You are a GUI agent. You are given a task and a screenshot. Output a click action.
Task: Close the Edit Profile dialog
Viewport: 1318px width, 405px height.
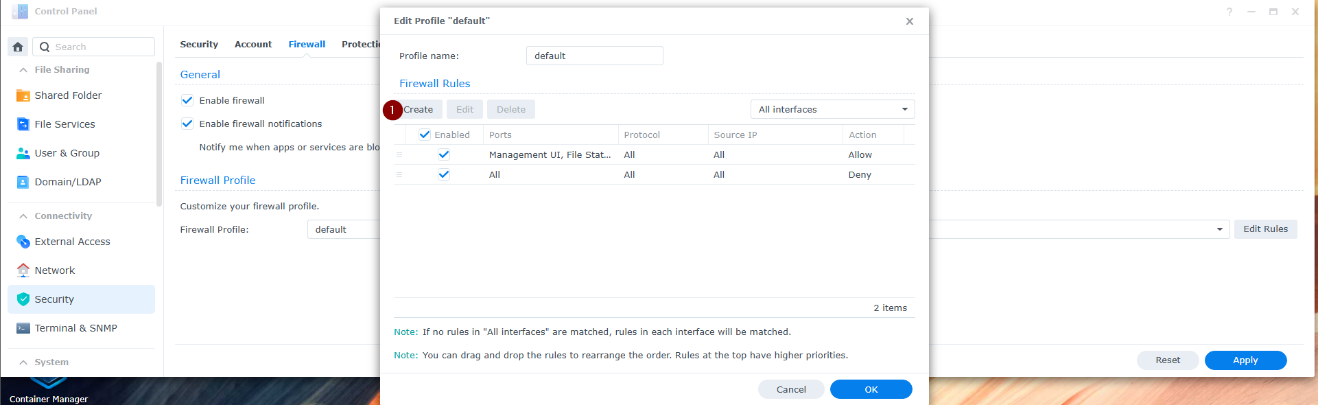909,21
